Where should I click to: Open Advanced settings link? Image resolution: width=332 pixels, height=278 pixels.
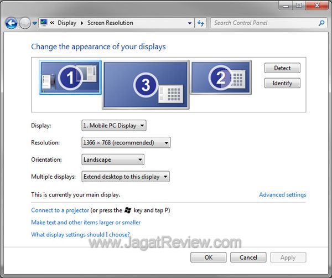(x=282, y=195)
